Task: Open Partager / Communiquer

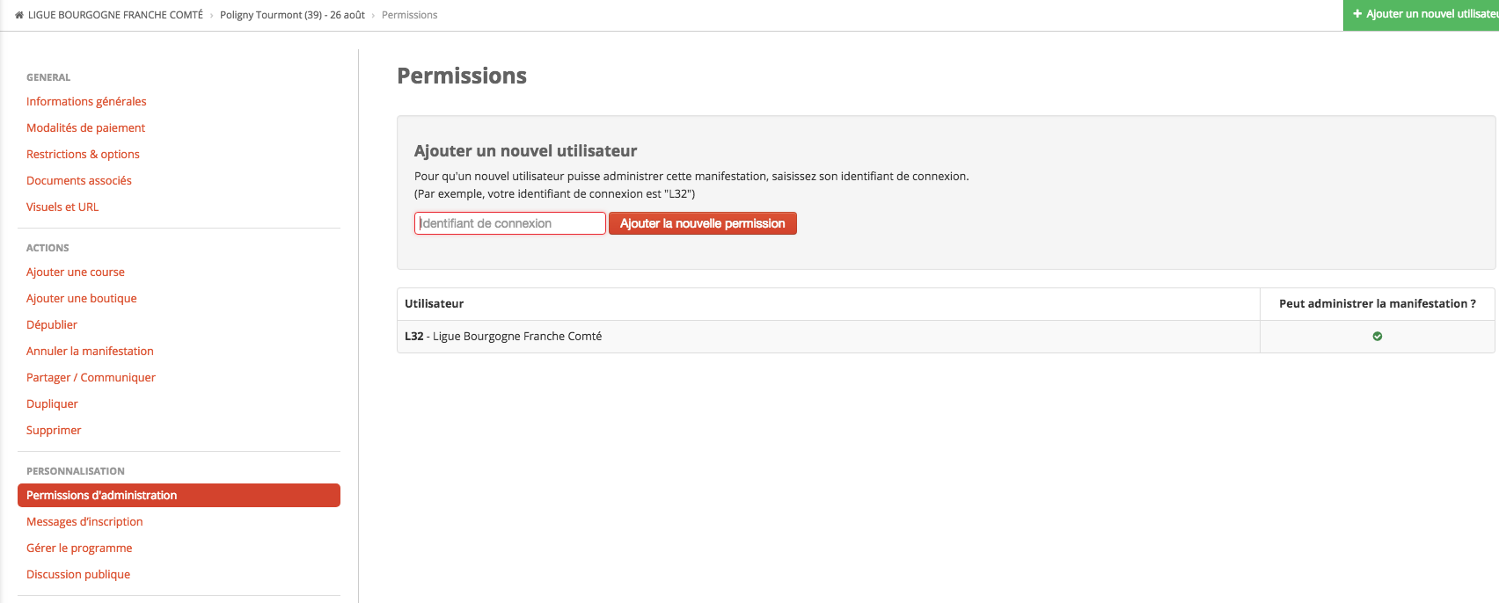Action: click(x=91, y=377)
